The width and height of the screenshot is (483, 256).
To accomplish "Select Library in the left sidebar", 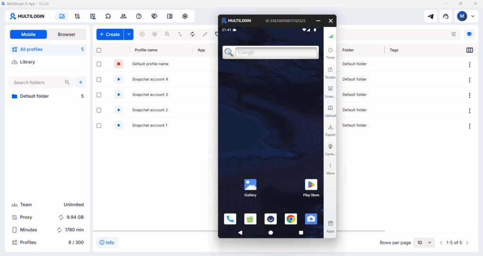I will 27,62.
